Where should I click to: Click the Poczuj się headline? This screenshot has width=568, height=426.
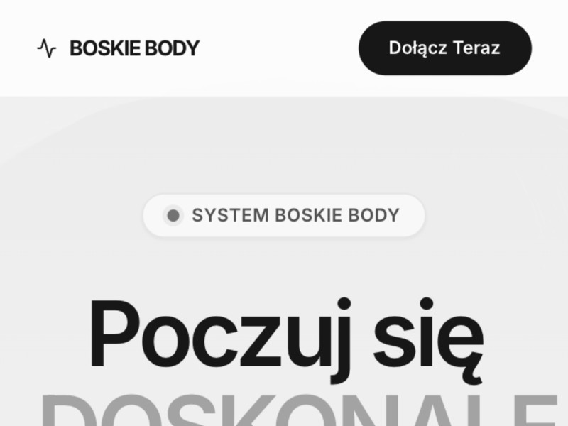pyautogui.click(x=286, y=339)
